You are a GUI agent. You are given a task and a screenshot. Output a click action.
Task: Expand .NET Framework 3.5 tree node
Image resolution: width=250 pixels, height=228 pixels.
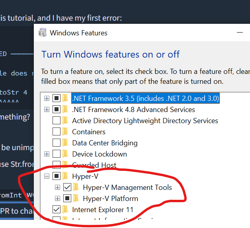pyautogui.click(x=47, y=99)
